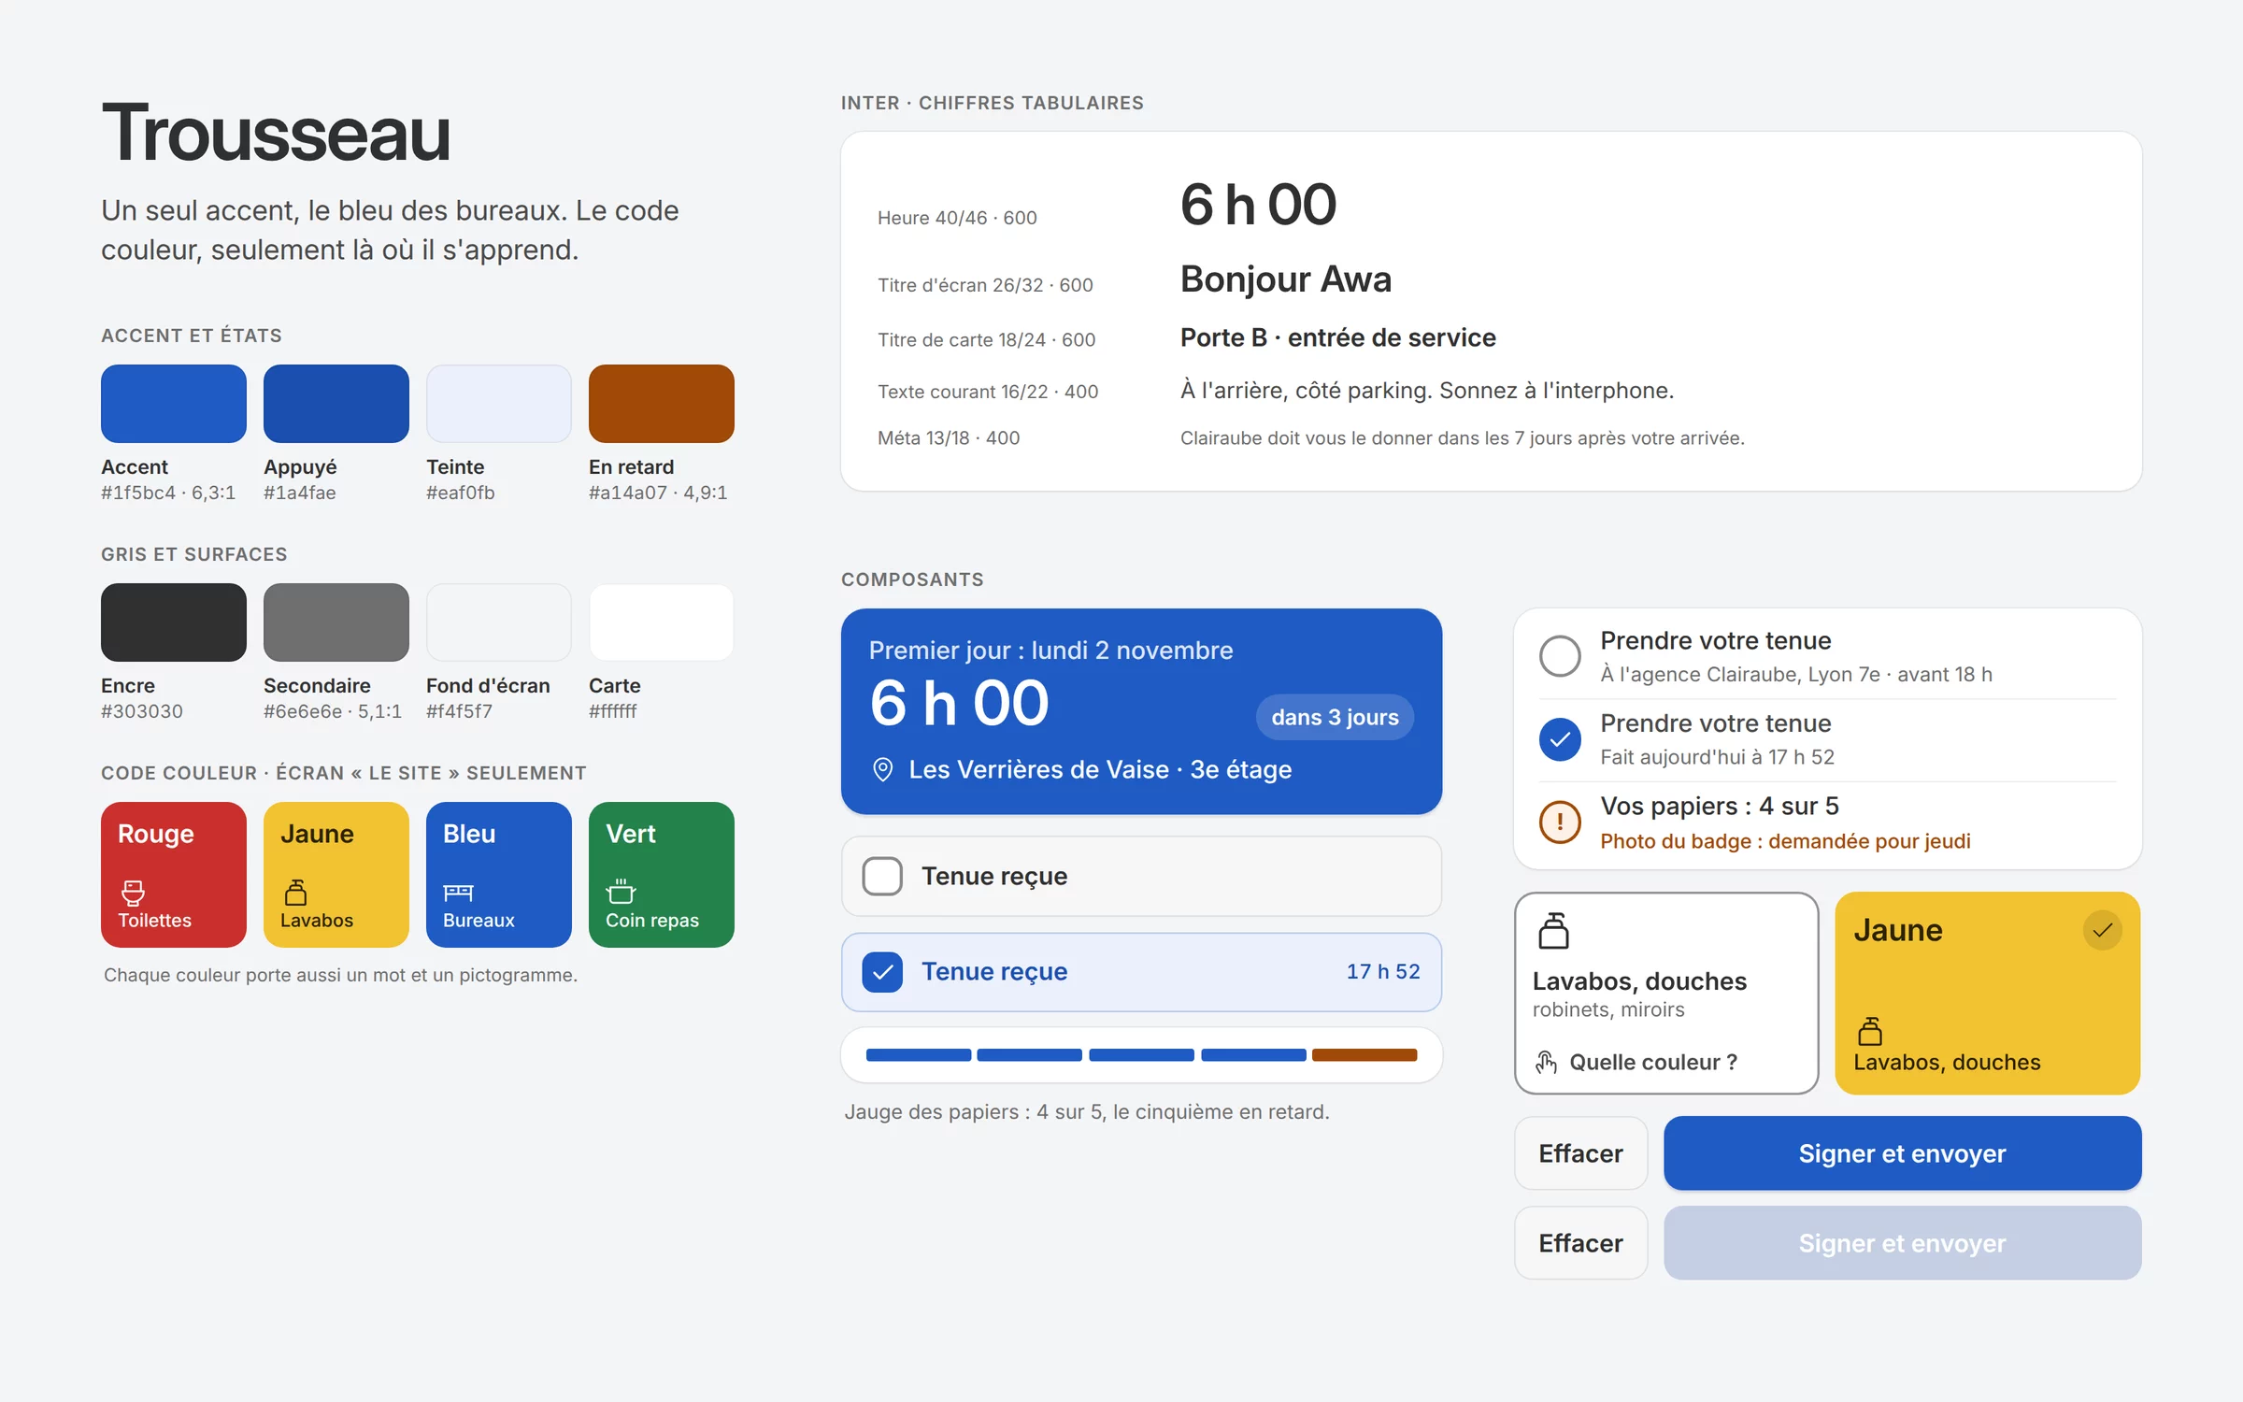The height and width of the screenshot is (1402, 2243).
Task: Select the Encre dark swatch
Action: (174, 622)
